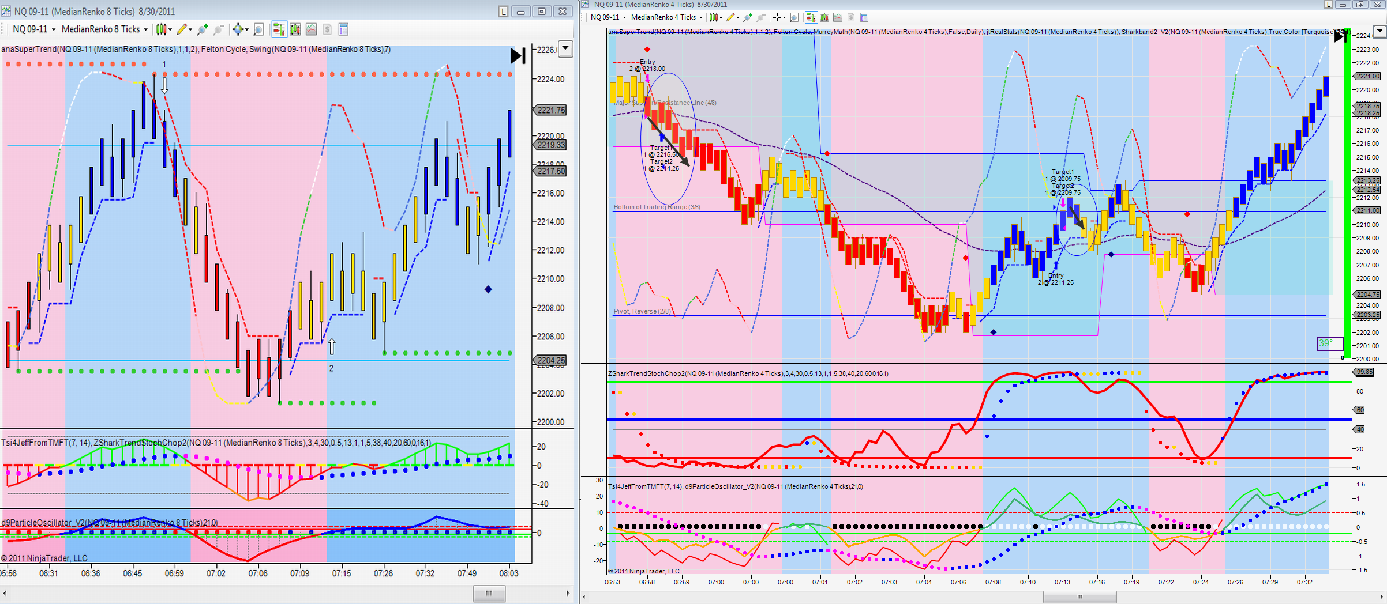Expand pointer mode dropdown arrow in 8 Ticks chart

247,29
